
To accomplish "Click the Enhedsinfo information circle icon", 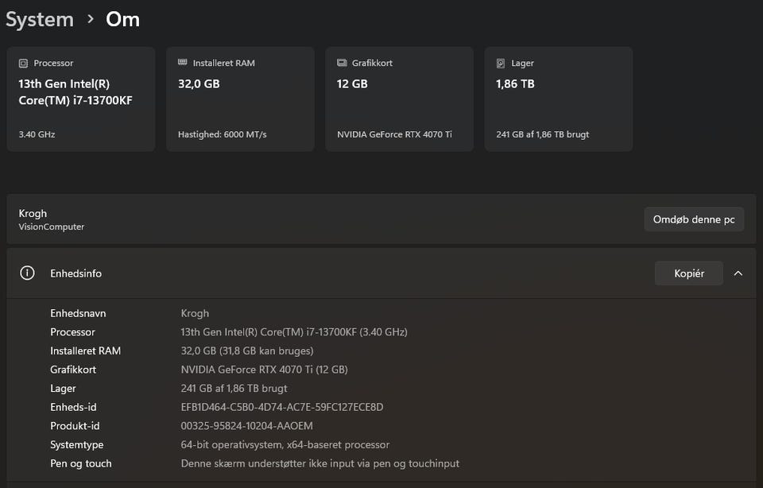I will click(x=27, y=273).
